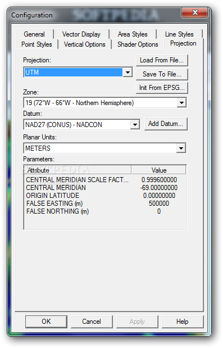
Task: Open the Vector Display tab
Action: click(81, 34)
